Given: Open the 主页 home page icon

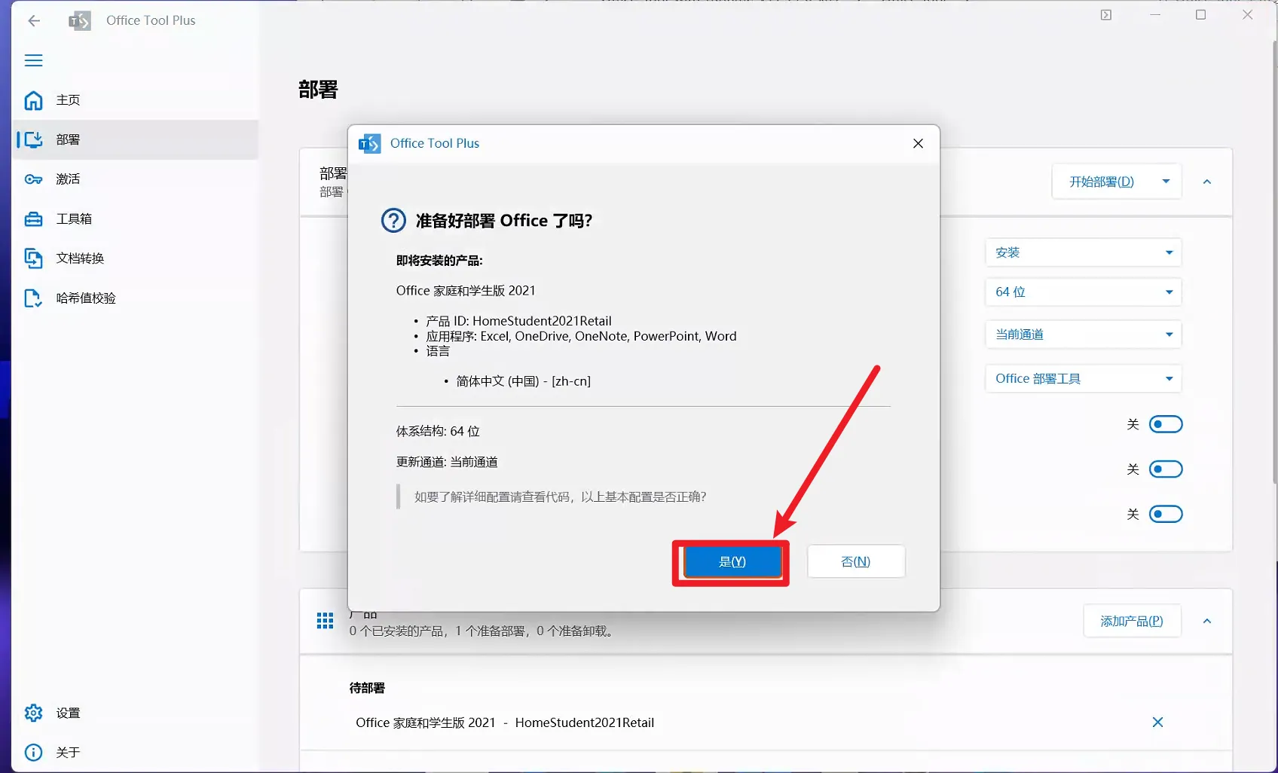Looking at the screenshot, I should point(33,100).
